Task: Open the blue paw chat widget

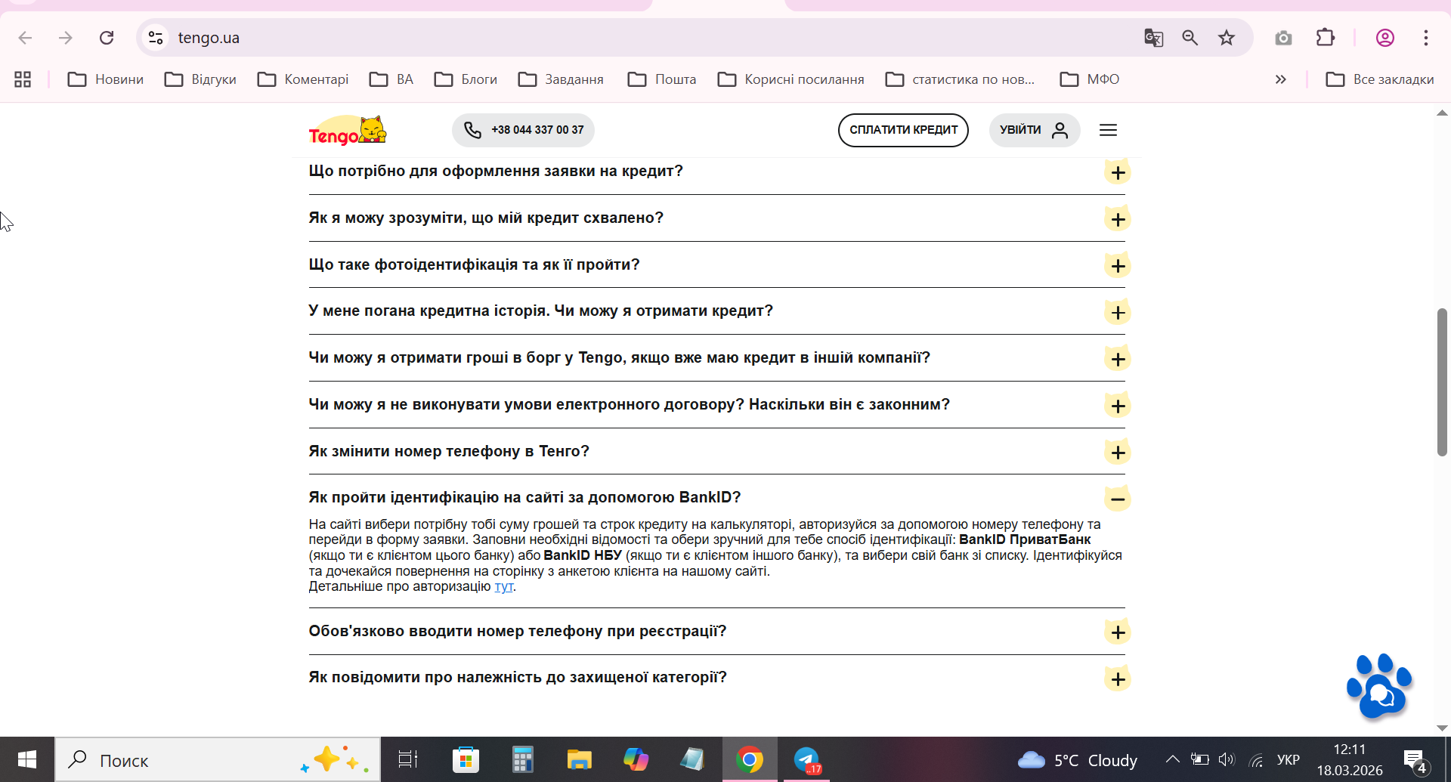Action: click(x=1379, y=686)
